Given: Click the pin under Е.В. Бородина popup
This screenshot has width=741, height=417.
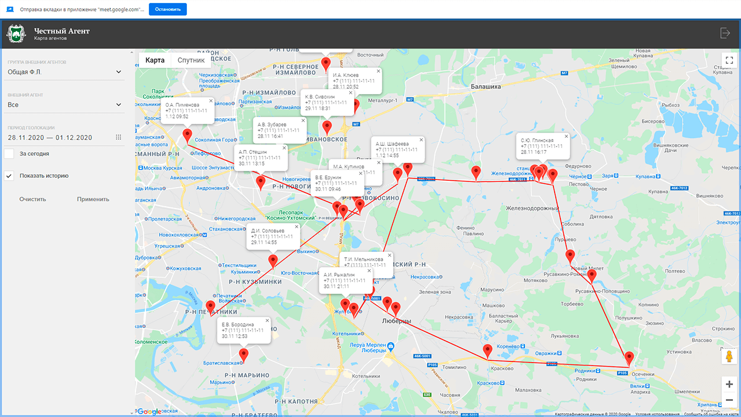Looking at the screenshot, I should click(x=244, y=356).
